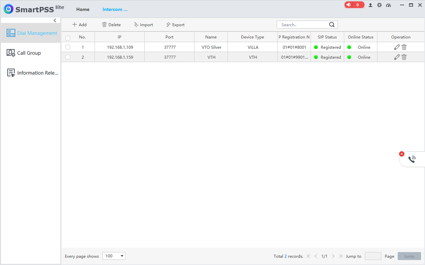Collapse the left sidebar with the arrow
The width and height of the screenshot is (425, 265).
(x=55, y=20)
